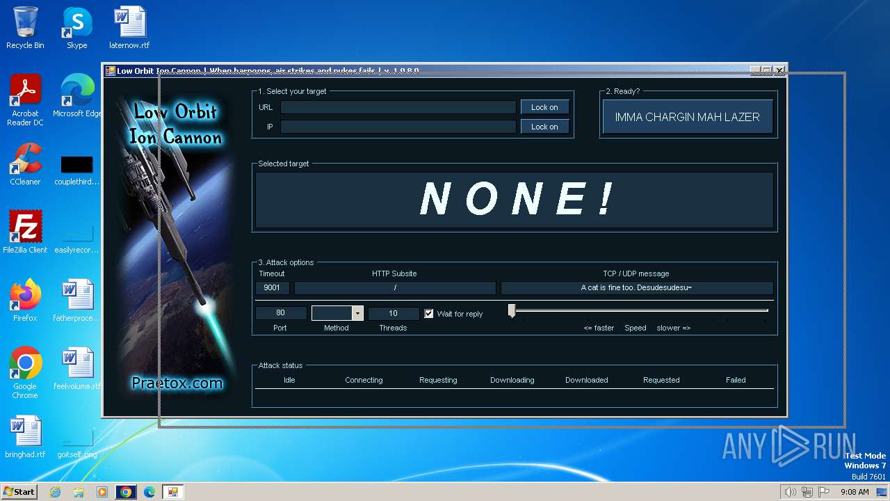The image size is (890, 501).
Task: Select the couplethird desktop file
Action: pyautogui.click(x=76, y=170)
